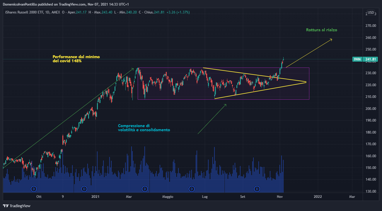Click the Mar label following 2022
This screenshot has height=211, width=382.
point(352,197)
